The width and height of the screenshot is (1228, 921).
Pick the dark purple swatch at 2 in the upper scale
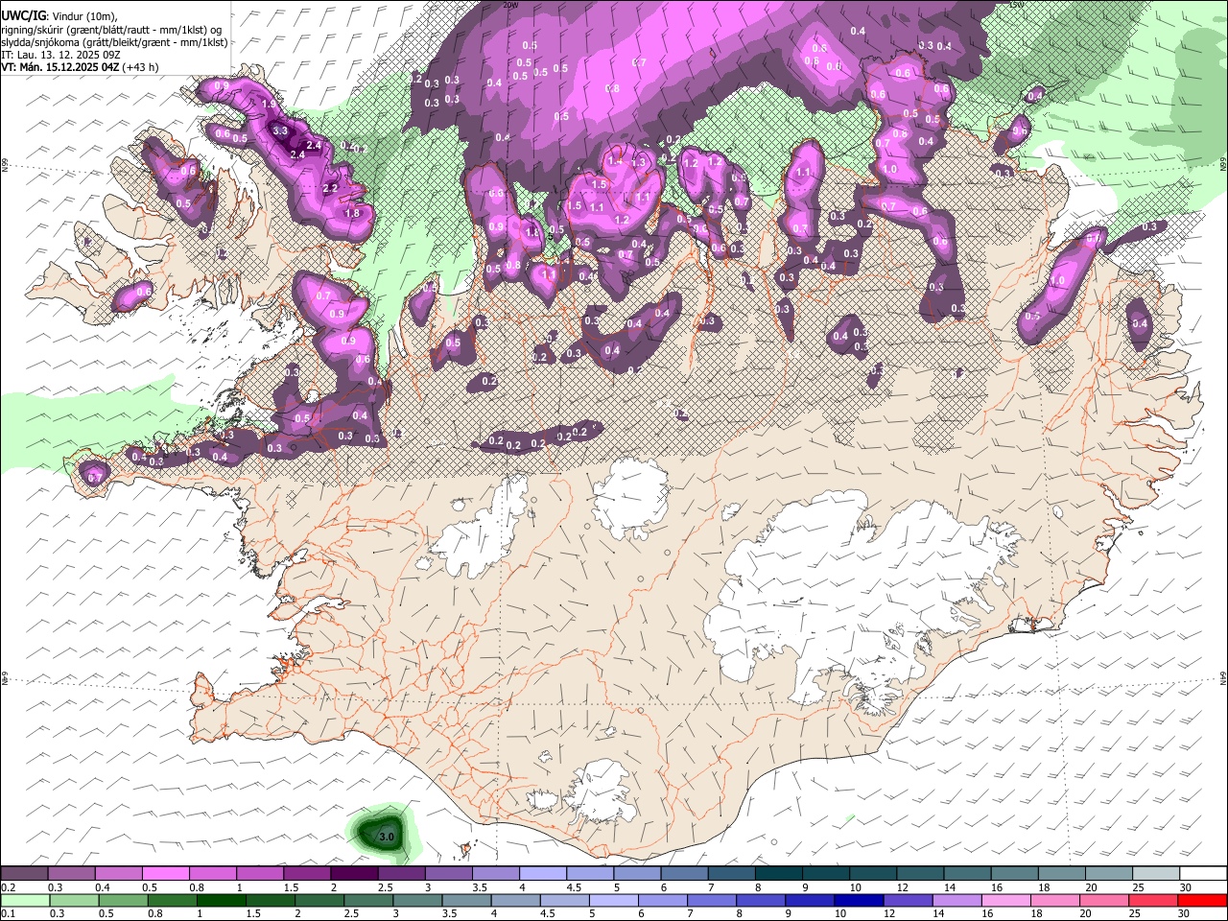click(x=354, y=874)
